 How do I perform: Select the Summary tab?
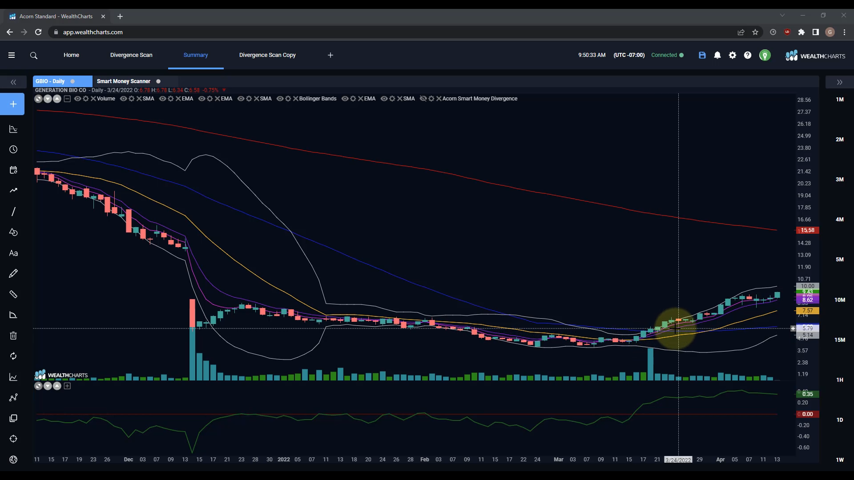[196, 55]
